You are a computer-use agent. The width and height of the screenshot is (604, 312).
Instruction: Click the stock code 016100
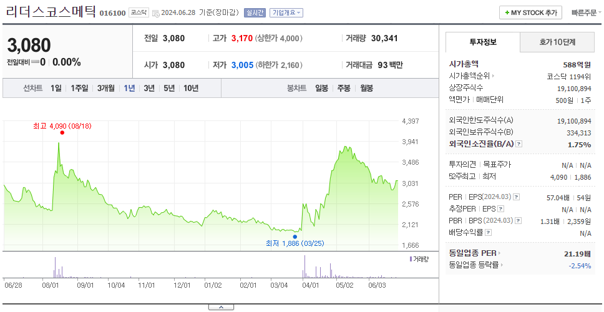tap(112, 13)
